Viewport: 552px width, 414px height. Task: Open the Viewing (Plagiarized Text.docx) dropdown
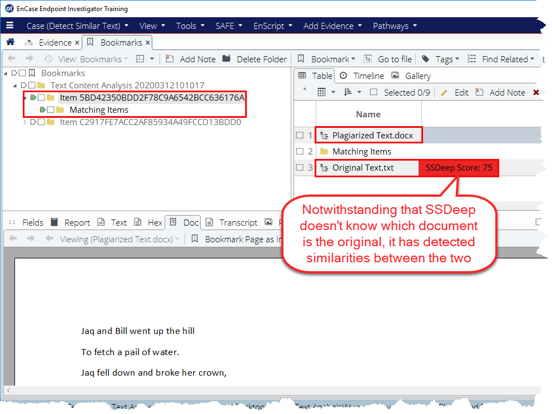pos(120,239)
